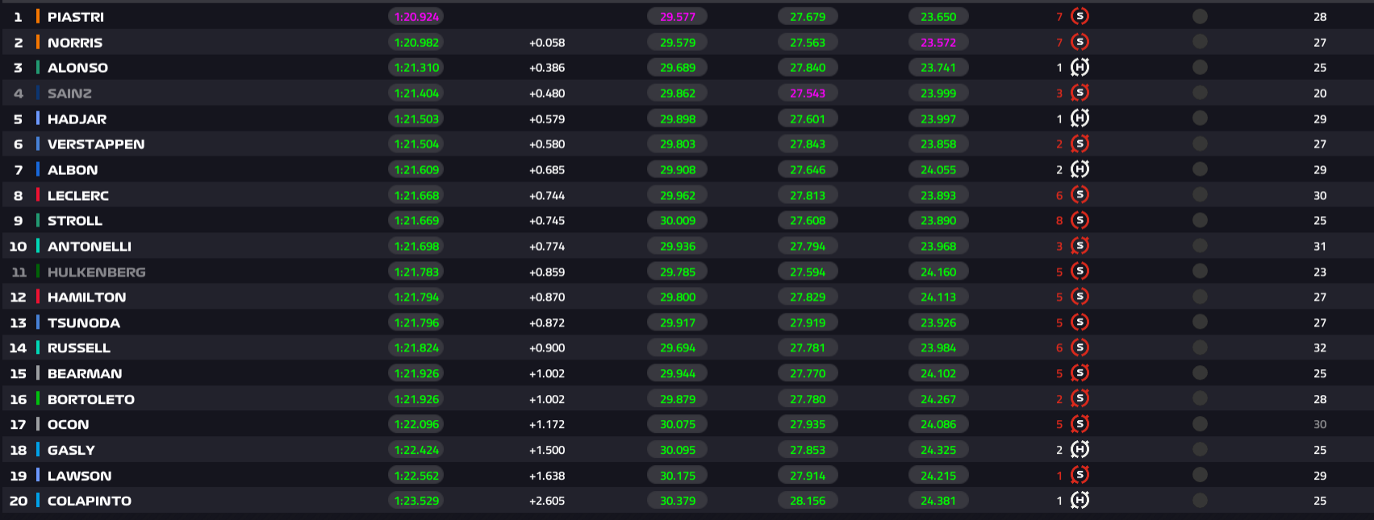The image size is (1374, 520).
Task: Toggle the grey status dot in Leclerc's row
Action: (1200, 195)
